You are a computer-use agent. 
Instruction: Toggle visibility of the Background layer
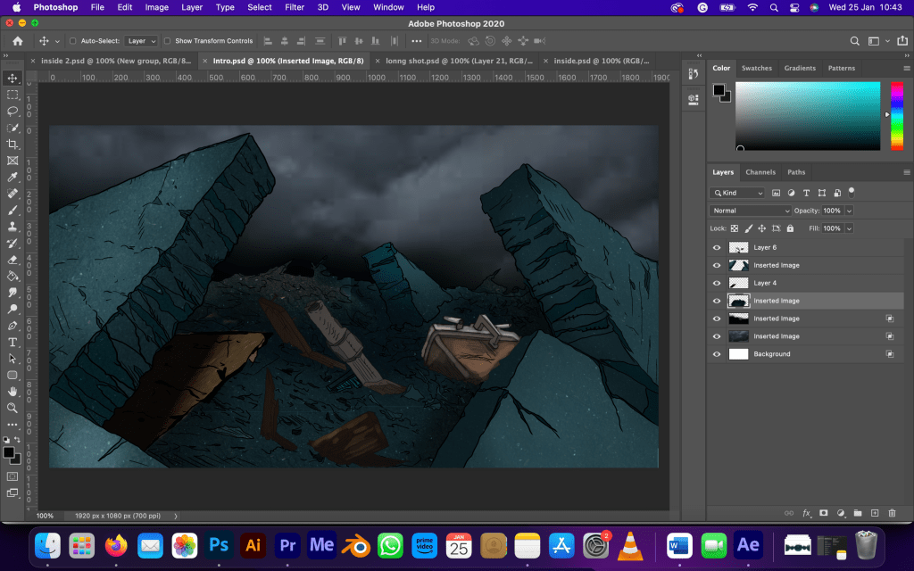(x=717, y=354)
